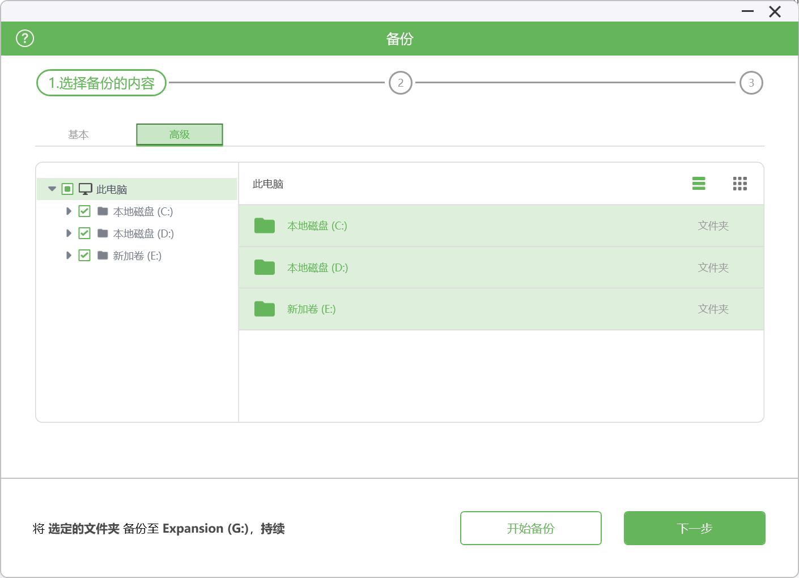This screenshot has width=799, height=578.
Task: Click the folder icon beside 本地磁盘 (D:) tree item
Action: click(103, 233)
